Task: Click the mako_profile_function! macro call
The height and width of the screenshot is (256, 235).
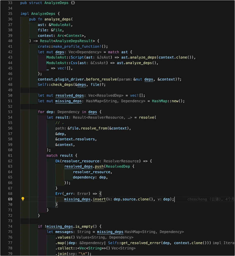Action: (77, 46)
